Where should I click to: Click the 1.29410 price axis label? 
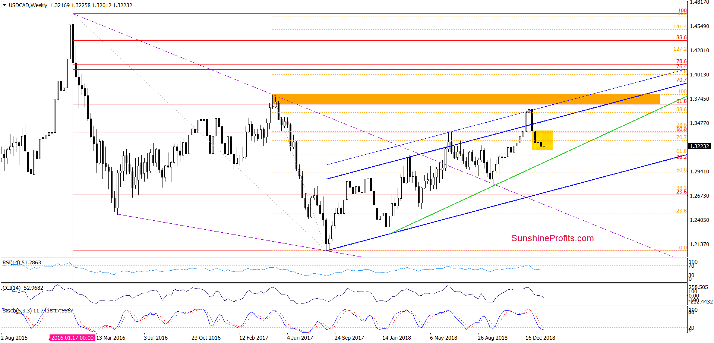tap(699, 171)
